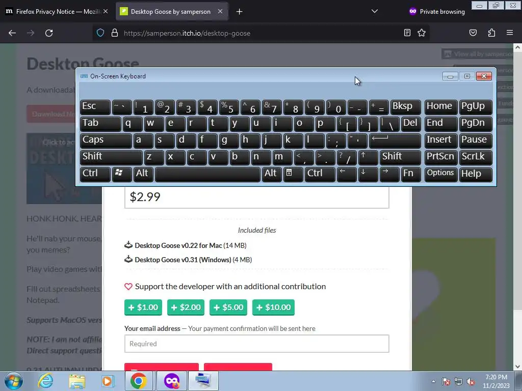Viewport: 522px width, 391px height.
Task: Tap the right arrow key on keyboard
Action: [x=389, y=174]
